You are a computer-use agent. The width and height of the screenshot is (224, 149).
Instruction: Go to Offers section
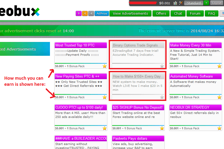coord(161,14)
